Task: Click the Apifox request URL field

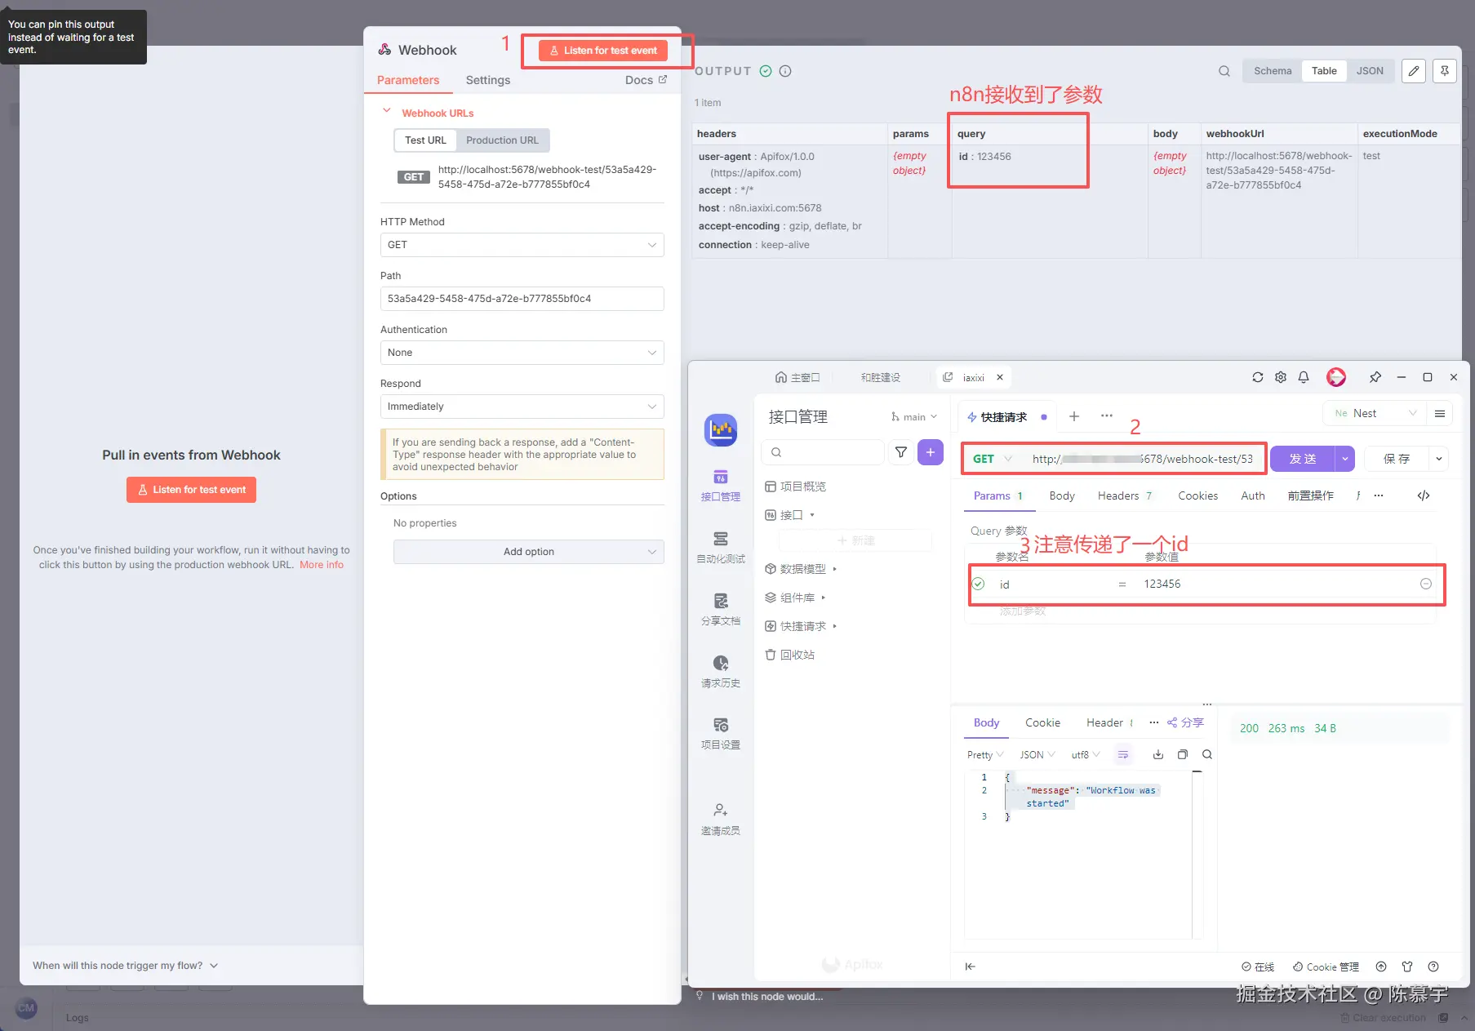Action: click(1143, 459)
